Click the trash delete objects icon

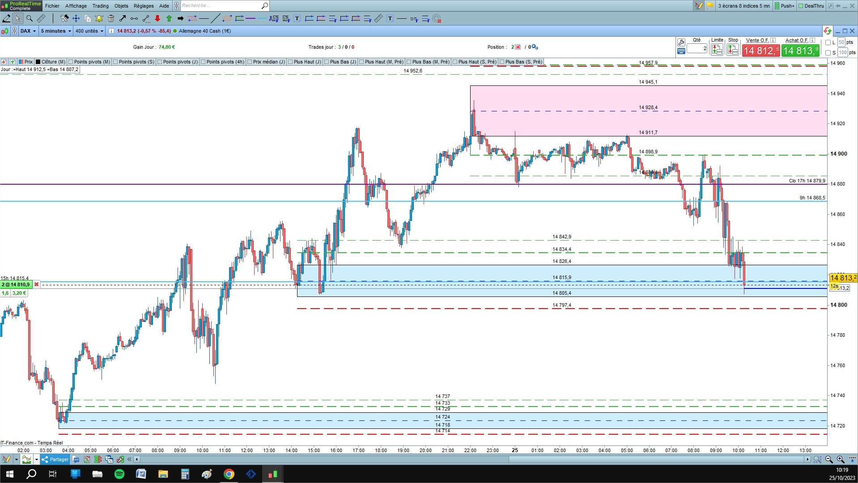(x=111, y=18)
